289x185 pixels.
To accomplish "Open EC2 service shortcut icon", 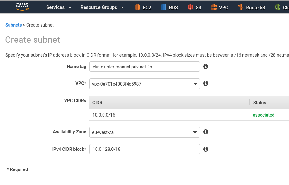I will [x=137, y=7].
